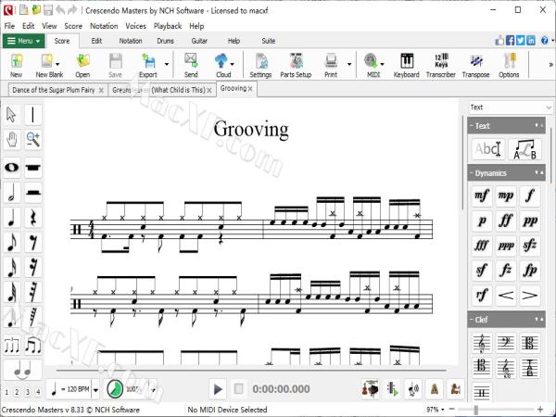Insert mezzo-forte mf dynamic

point(482,196)
